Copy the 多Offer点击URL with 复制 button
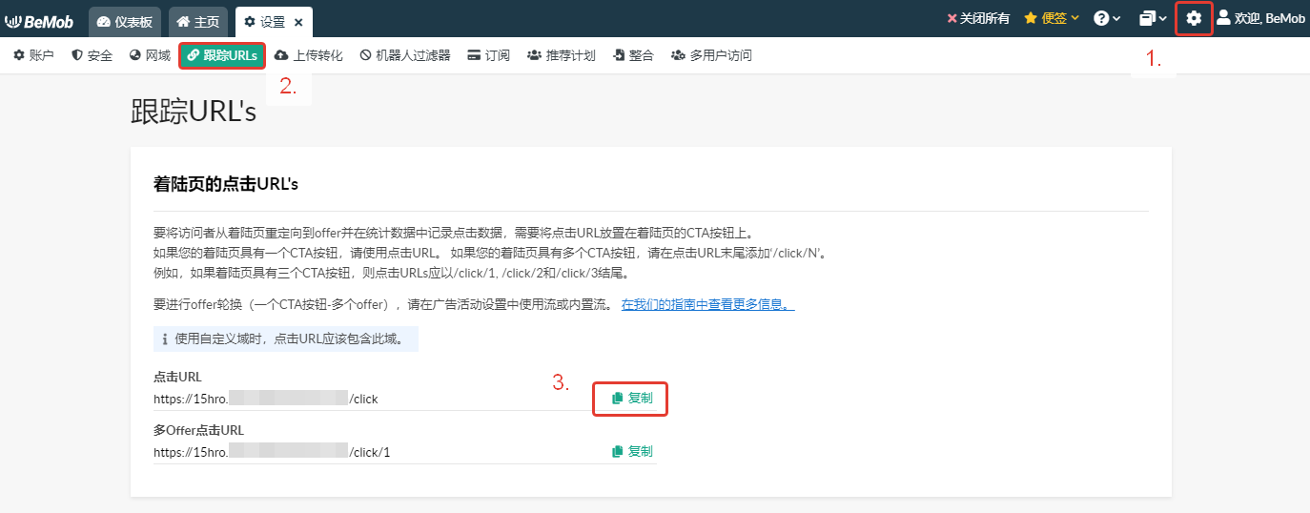The width and height of the screenshot is (1310, 513). coord(632,451)
